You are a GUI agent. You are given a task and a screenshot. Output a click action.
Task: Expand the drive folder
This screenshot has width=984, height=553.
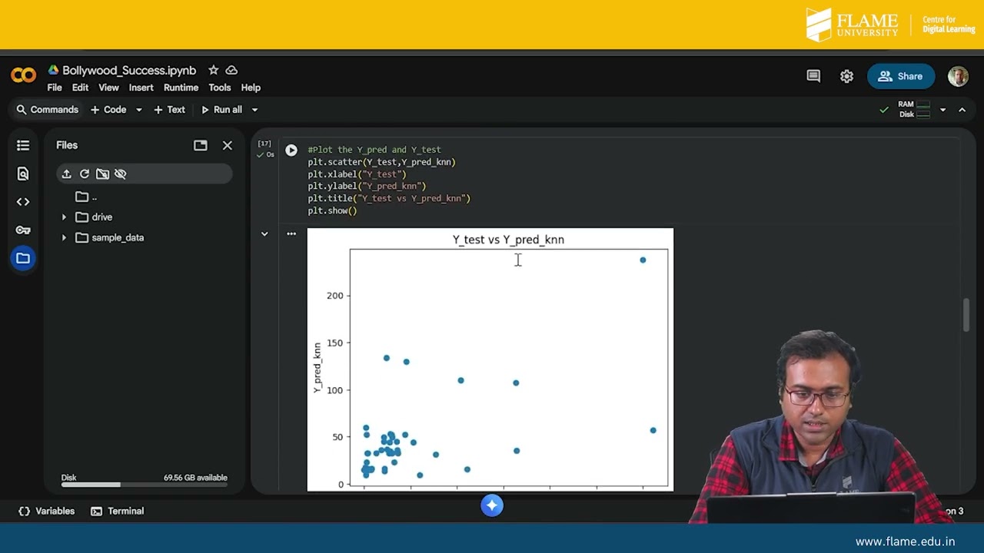coord(65,217)
